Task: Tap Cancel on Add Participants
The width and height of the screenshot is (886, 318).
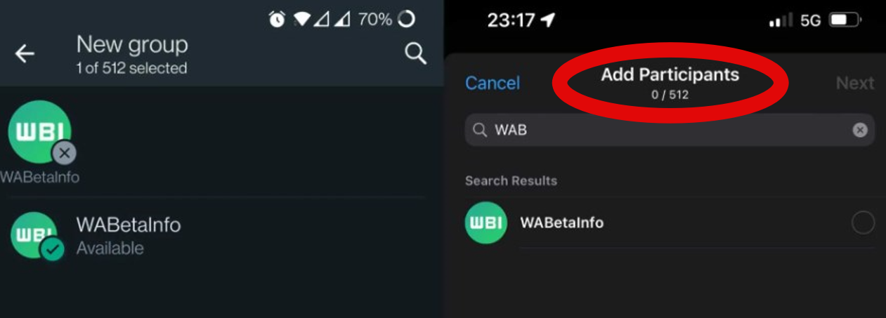Action: [x=493, y=83]
